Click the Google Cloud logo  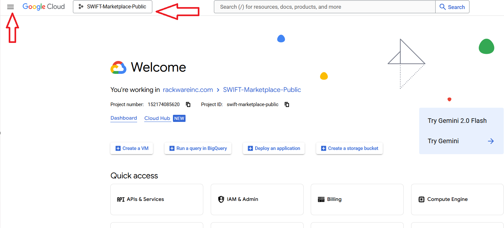44,7
